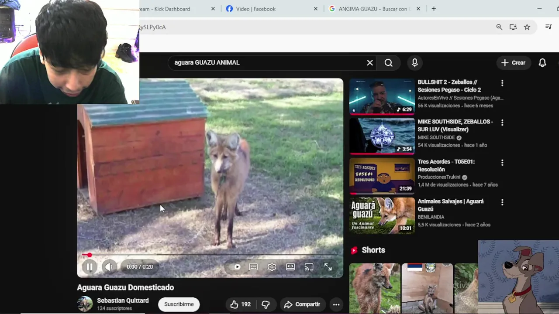Click the Shorts section heading

[373, 250]
